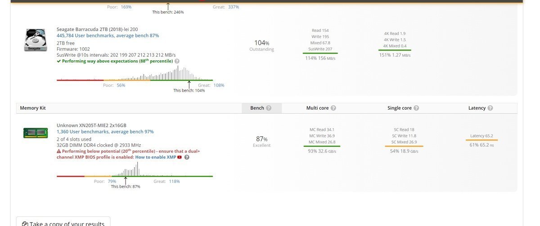The height and width of the screenshot is (226, 540).
Task: Open the How to enable XMP link
Action: pos(156,157)
